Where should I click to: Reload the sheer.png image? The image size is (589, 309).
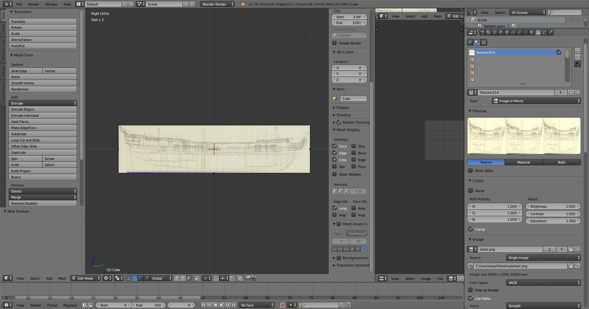[x=577, y=266]
